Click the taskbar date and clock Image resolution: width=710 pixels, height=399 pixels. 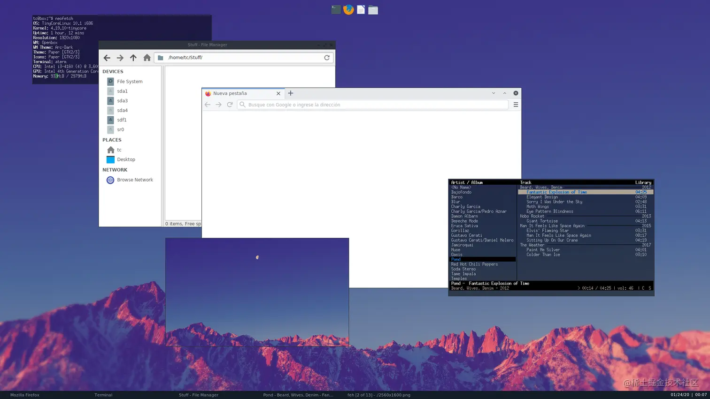coord(688,395)
